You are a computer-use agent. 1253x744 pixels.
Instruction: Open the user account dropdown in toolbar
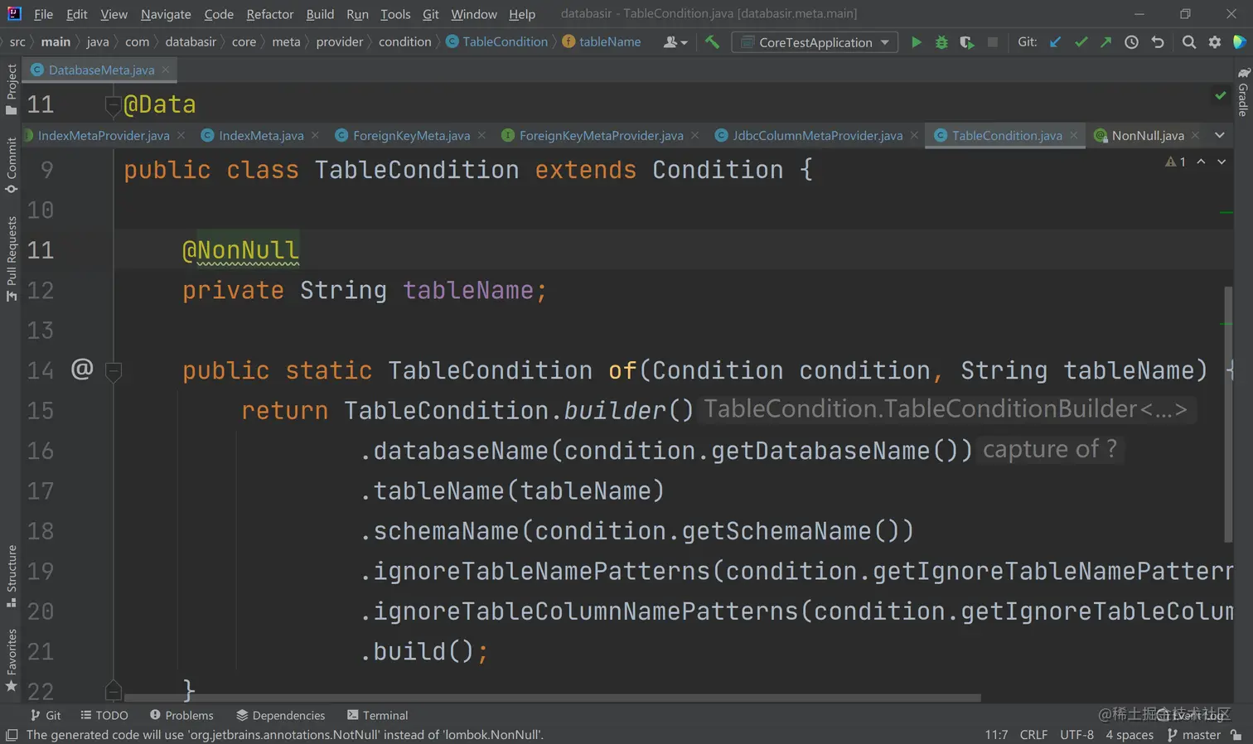tap(675, 42)
